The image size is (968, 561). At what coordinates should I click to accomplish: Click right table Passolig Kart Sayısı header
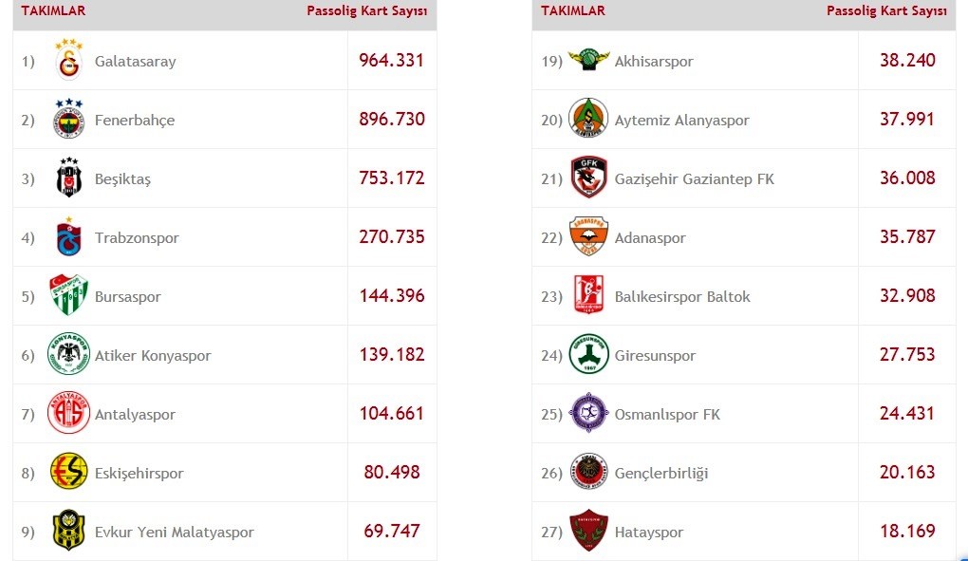coord(886,11)
